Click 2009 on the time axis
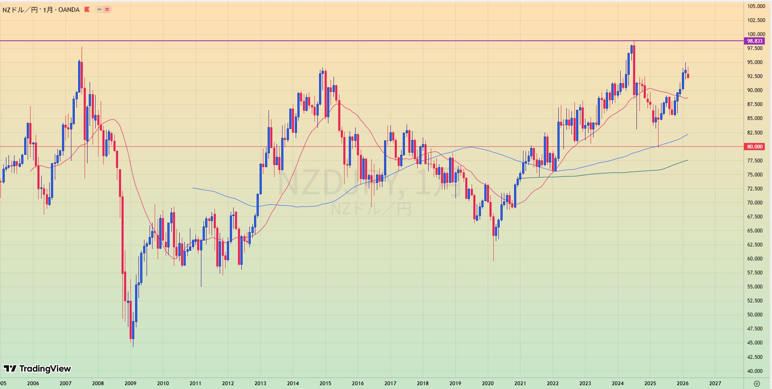This screenshot has height=389, width=772. click(x=130, y=383)
